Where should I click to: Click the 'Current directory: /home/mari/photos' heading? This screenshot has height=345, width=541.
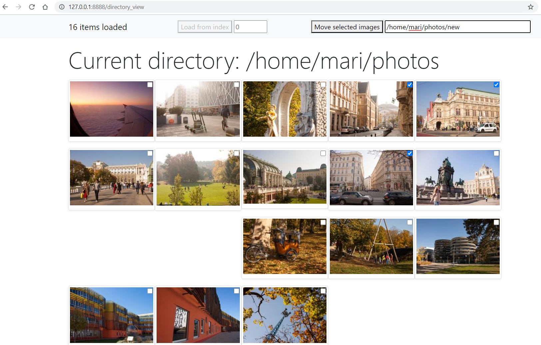tap(254, 61)
